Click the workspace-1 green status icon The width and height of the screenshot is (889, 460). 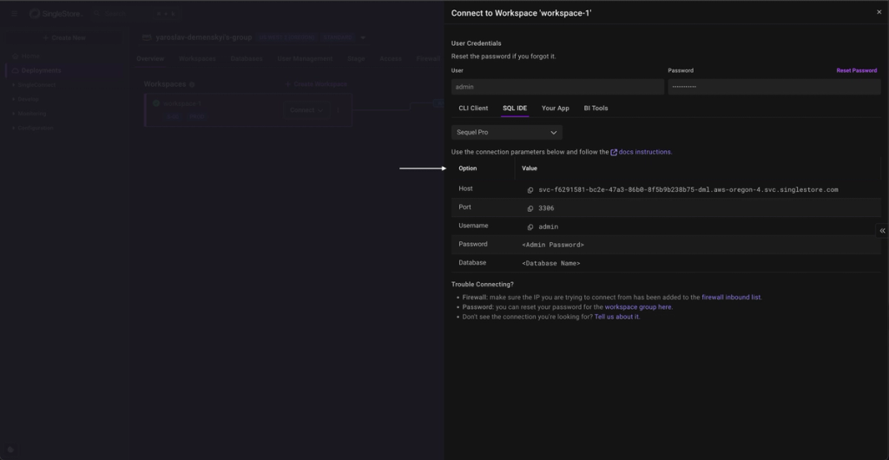[x=156, y=103]
